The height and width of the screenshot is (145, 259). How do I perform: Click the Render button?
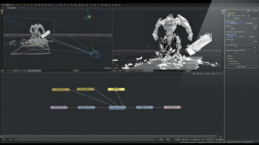point(178,140)
